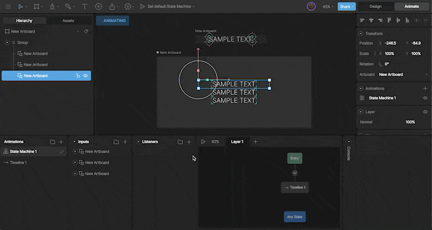Select the Text tool

(85, 6)
